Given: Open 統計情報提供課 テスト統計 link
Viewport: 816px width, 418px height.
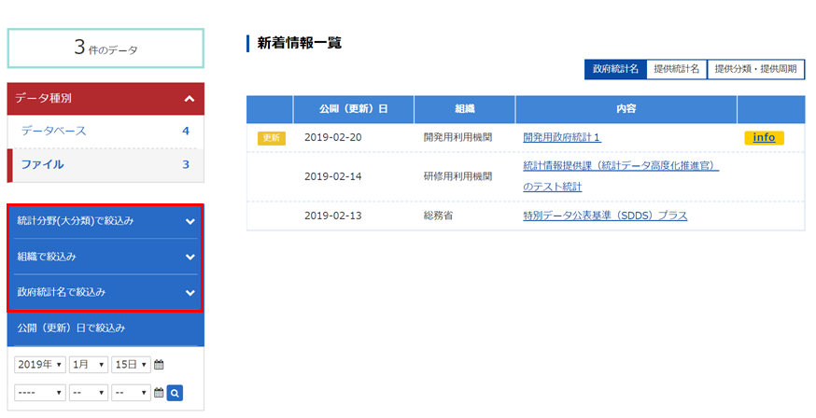Looking at the screenshot, I should tap(621, 176).
